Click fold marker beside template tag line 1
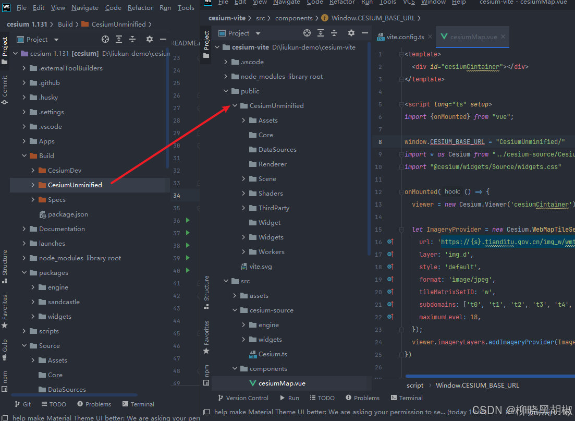 [401, 54]
